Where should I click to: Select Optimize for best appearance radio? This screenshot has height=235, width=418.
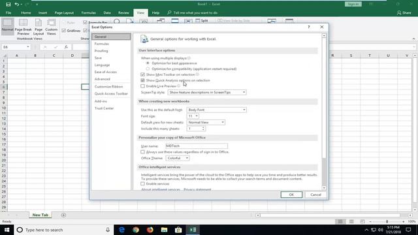tap(148, 63)
